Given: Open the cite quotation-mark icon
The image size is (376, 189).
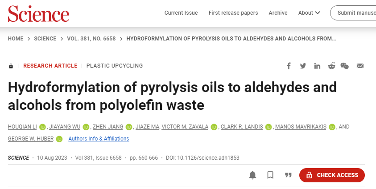Looking at the screenshot, I should click(x=288, y=175).
